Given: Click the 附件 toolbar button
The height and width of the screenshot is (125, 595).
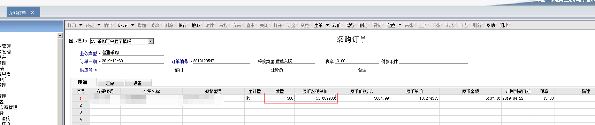Looking at the screenshot, I should [x=210, y=25].
